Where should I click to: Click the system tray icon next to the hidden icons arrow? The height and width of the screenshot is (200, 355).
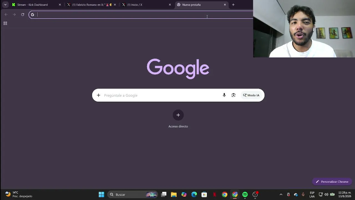[288, 194]
